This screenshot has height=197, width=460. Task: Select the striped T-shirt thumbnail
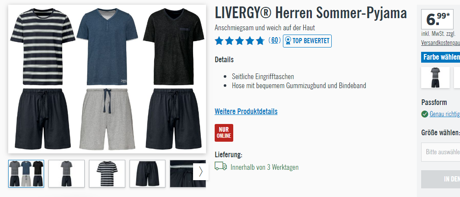click(x=107, y=174)
